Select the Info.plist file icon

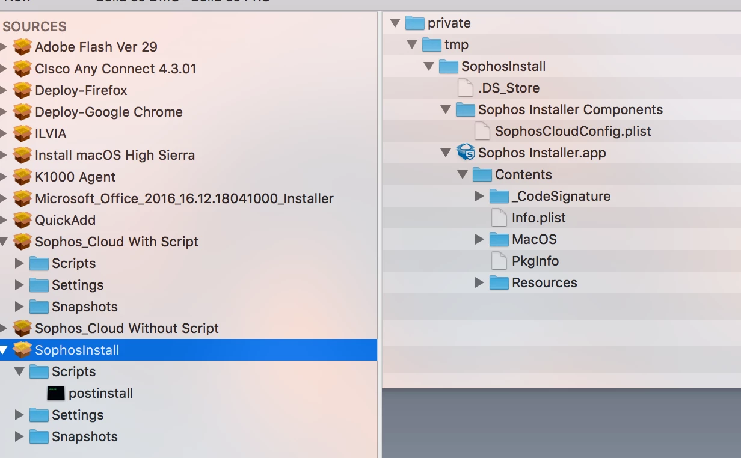499,218
